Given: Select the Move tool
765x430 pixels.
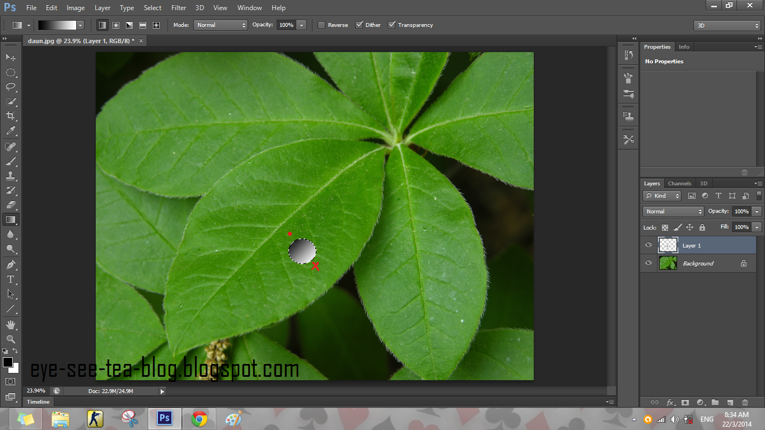Looking at the screenshot, I should click(x=11, y=57).
